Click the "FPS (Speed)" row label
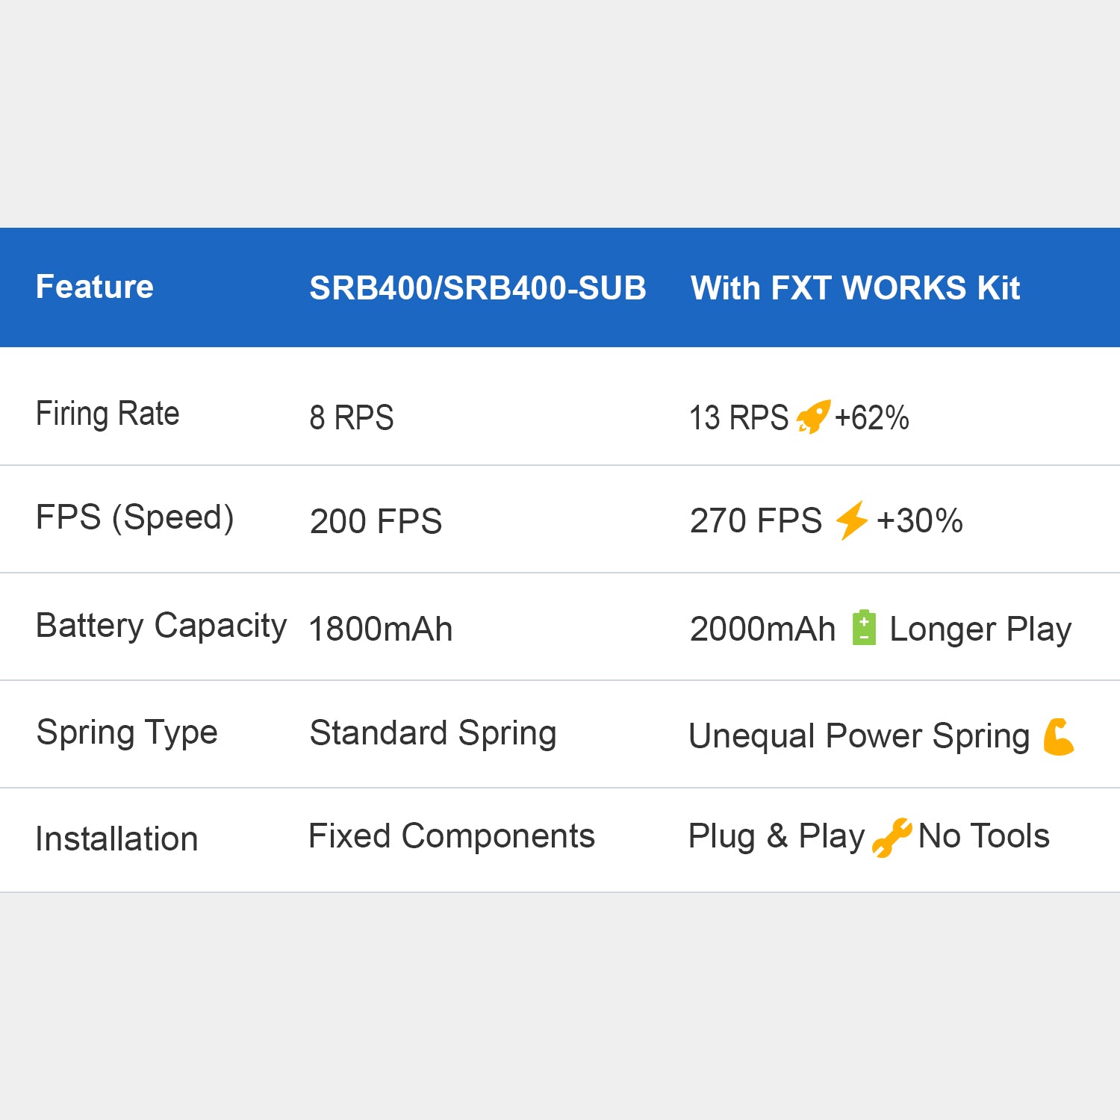 (x=134, y=517)
